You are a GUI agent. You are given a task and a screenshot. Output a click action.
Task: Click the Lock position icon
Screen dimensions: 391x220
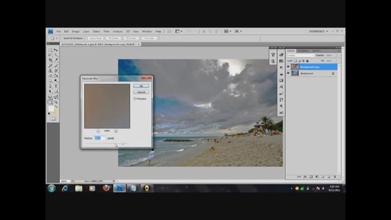[x=304, y=61]
